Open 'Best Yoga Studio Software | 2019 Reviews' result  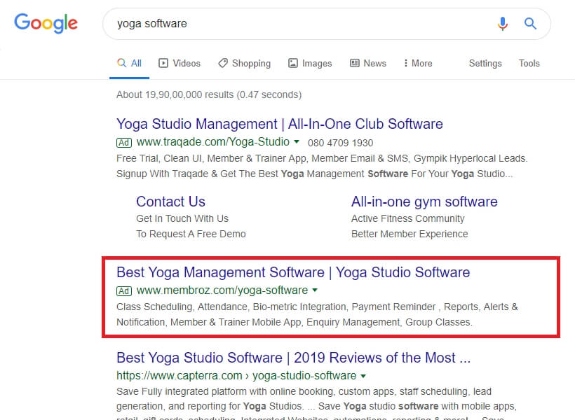(x=293, y=358)
